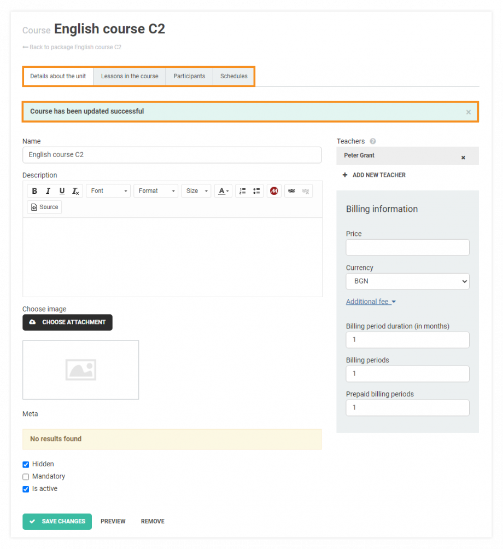Open the Participants tab

189,76
